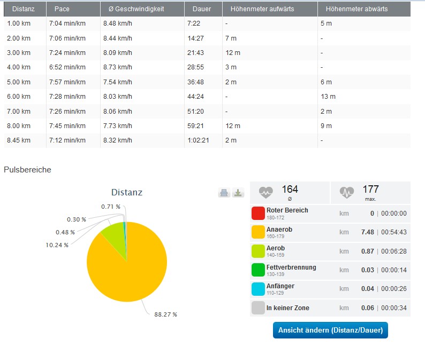Click the cyan Anfänger zone swatch
The image size is (425, 347).
point(258,289)
